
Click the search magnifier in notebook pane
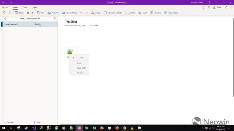[x=55, y=19]
